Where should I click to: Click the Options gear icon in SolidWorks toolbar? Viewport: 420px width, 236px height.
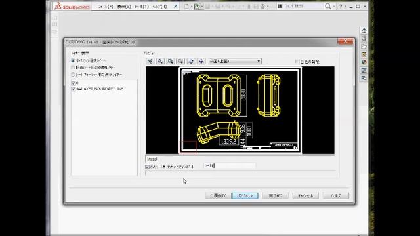point(262,6)
